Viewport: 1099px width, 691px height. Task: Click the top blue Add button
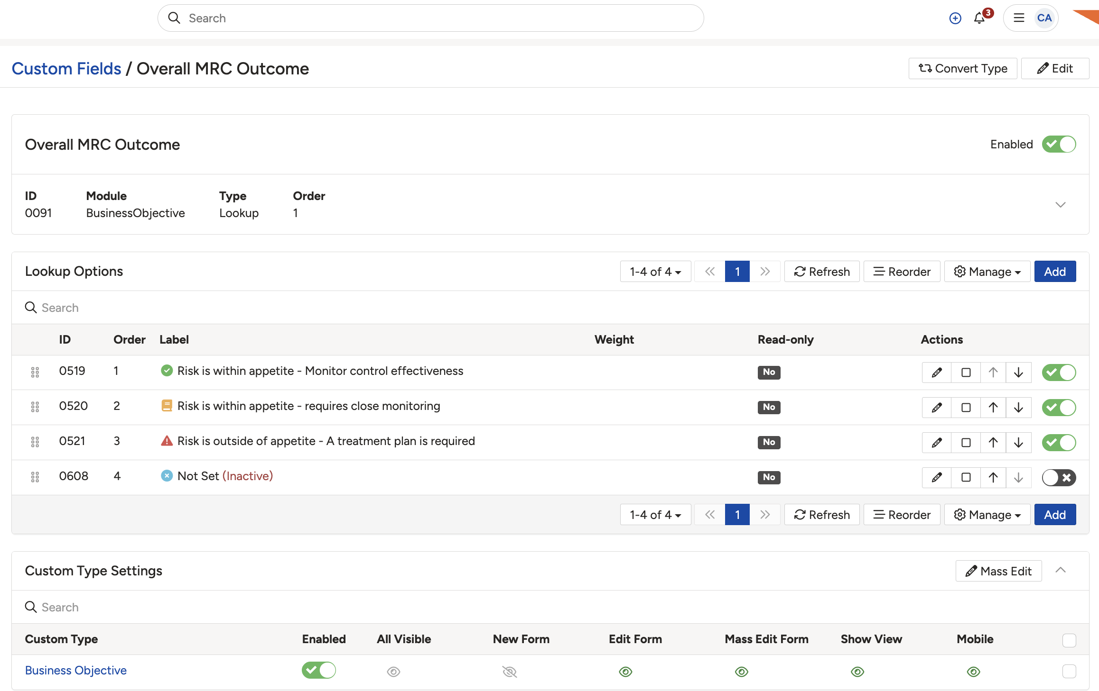1055,272
